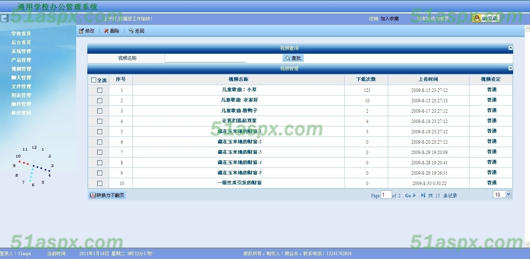The image size is (530, 259).
Task: Click the 将本站设为首页 link
Action: point(433,18)
